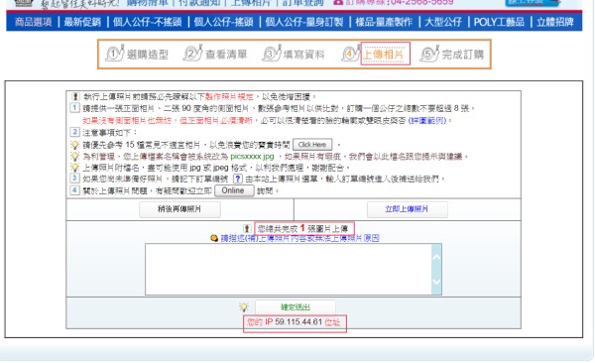Open 付款通知 in top header links
The image size is (595, 363).
pyautogui.click(x=199, y=3)
